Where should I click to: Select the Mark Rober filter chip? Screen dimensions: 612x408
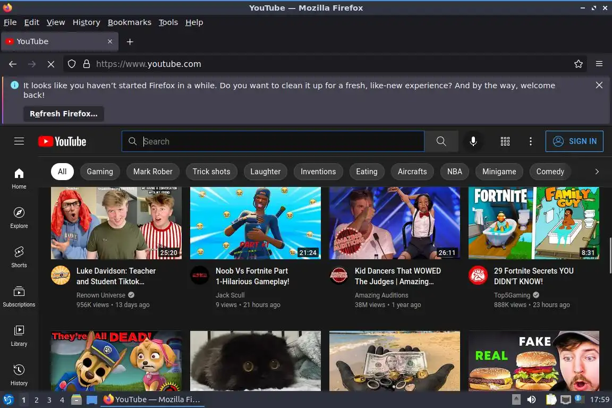(152, 172)
